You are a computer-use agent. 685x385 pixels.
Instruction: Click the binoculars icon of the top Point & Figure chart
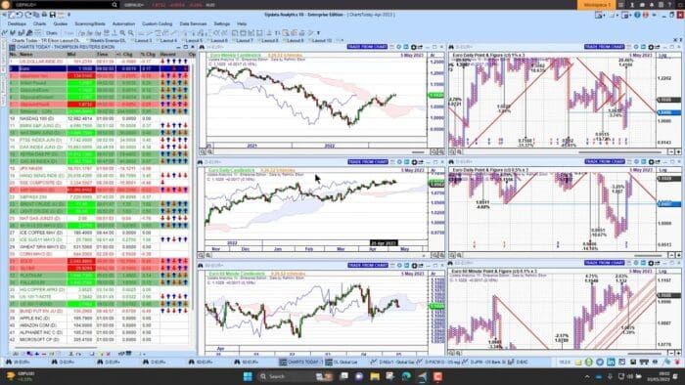click(x=451, y=47)
